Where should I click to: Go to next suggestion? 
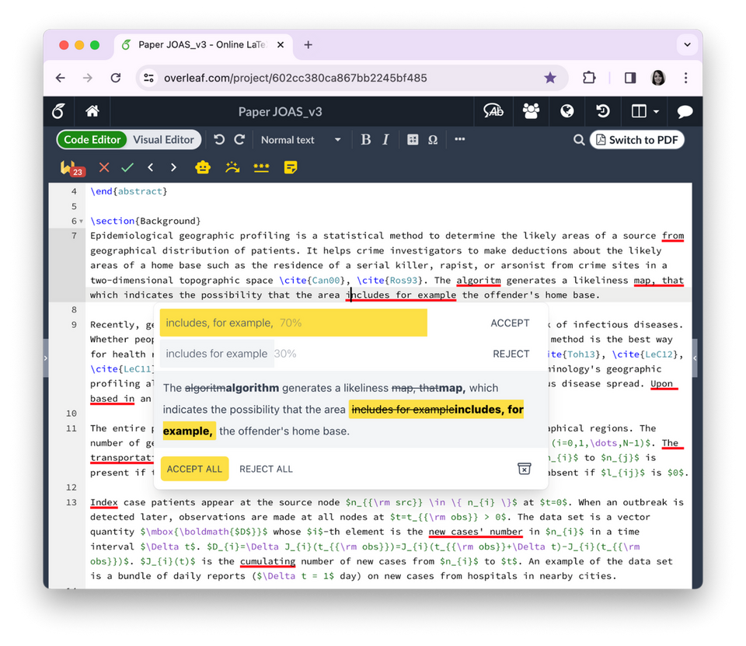(173, 168)
